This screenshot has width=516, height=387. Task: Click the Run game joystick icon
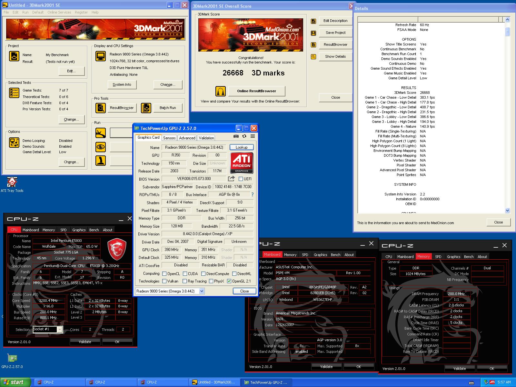click(x=101, y=161)
